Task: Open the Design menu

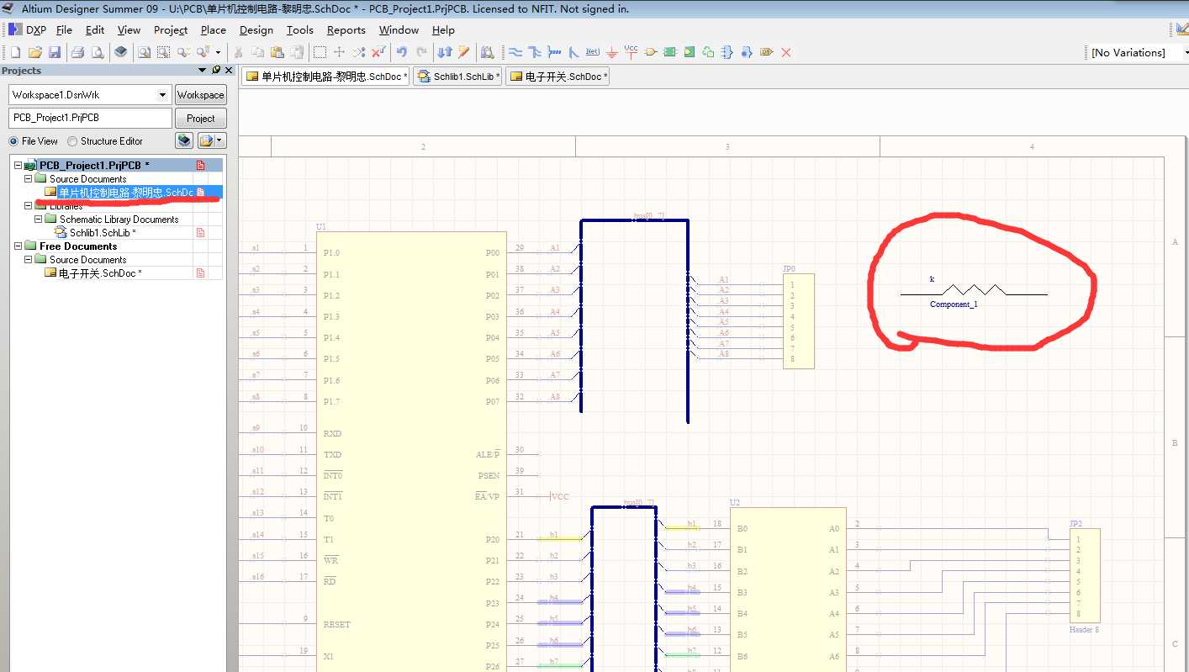Action: coord(256,29)
